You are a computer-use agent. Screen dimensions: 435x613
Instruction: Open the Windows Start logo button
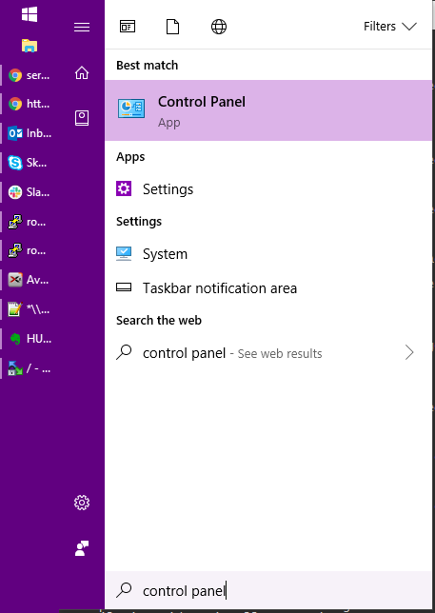click(30, 14)
